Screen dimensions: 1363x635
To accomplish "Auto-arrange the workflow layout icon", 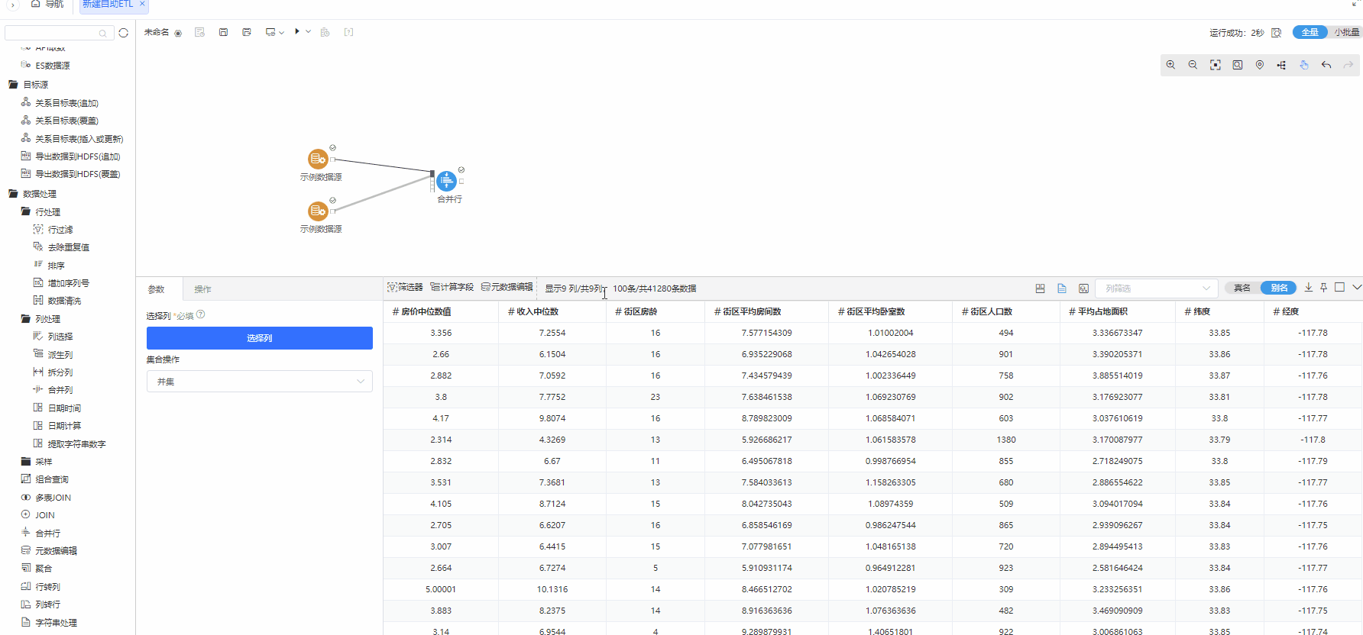I will click(1281, 65).
